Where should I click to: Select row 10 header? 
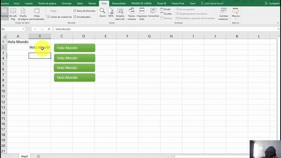pyautogui.click(x=3, y=91)
